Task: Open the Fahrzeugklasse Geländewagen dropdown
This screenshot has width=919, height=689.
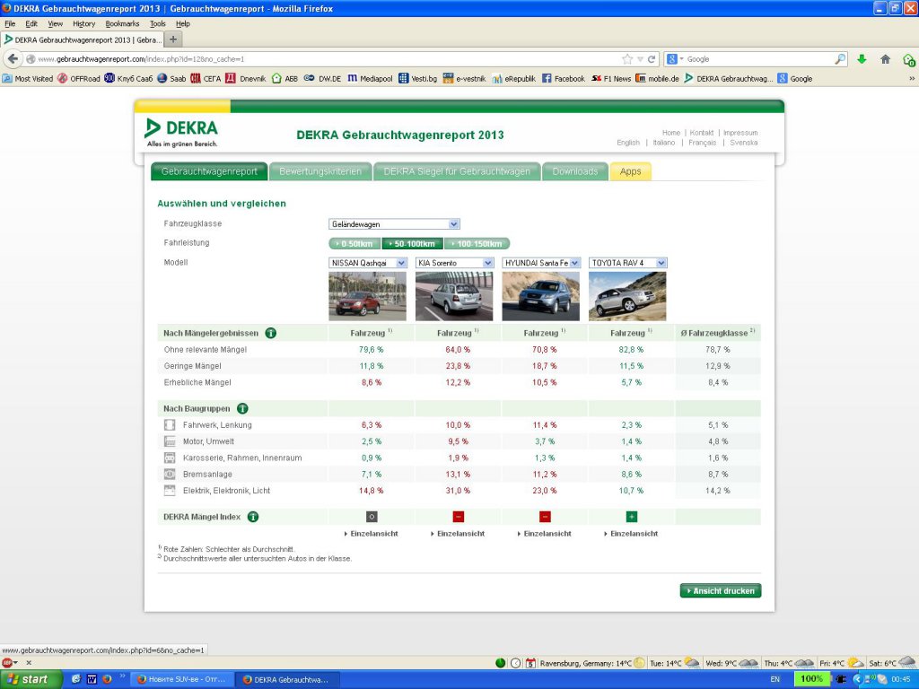Action: [x=395, y=224]
